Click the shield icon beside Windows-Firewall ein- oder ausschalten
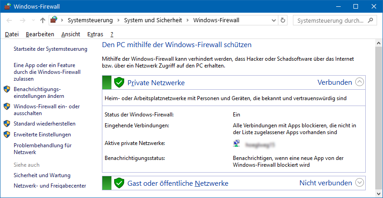 point(7,106)
